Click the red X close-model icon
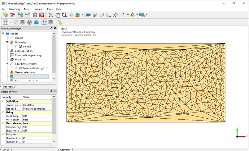 pyautogui.click(x=42, y=15)
